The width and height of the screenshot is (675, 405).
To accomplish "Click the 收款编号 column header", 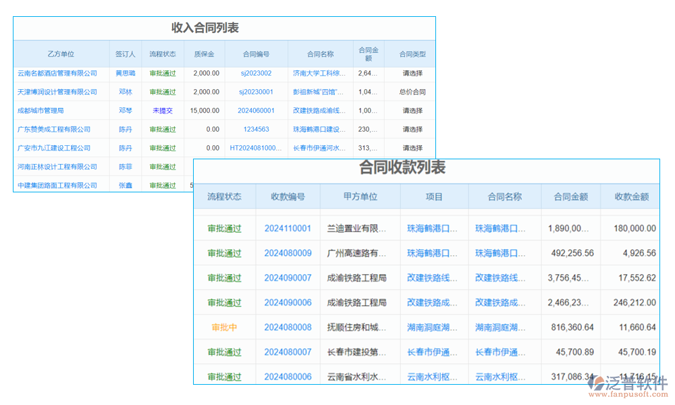I will click(x=288, y=196).
